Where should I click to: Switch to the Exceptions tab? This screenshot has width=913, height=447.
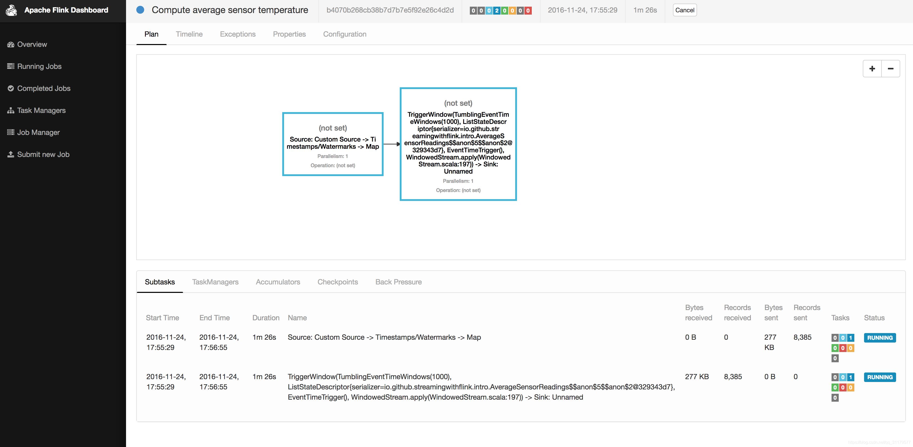coord(237,34)
